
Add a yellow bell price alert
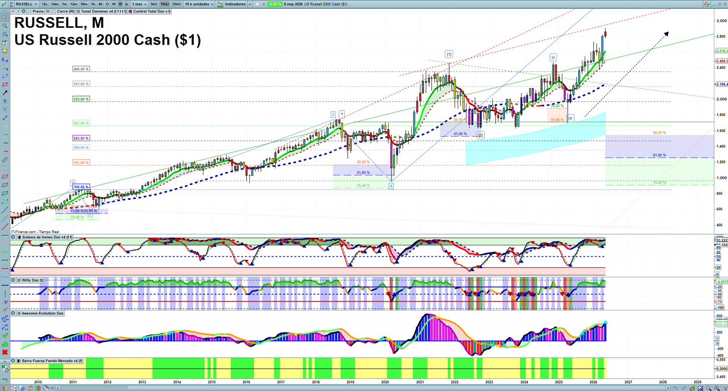[x=5, y=51]
